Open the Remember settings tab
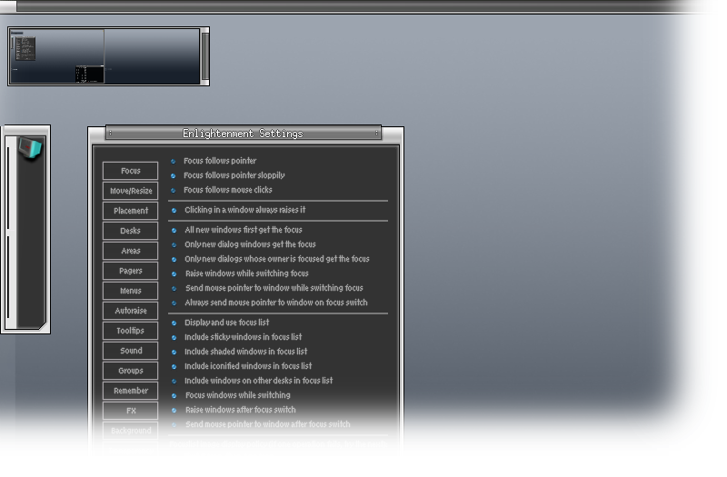This screenshot has width=727, height=477. click(x=130, y=391)
